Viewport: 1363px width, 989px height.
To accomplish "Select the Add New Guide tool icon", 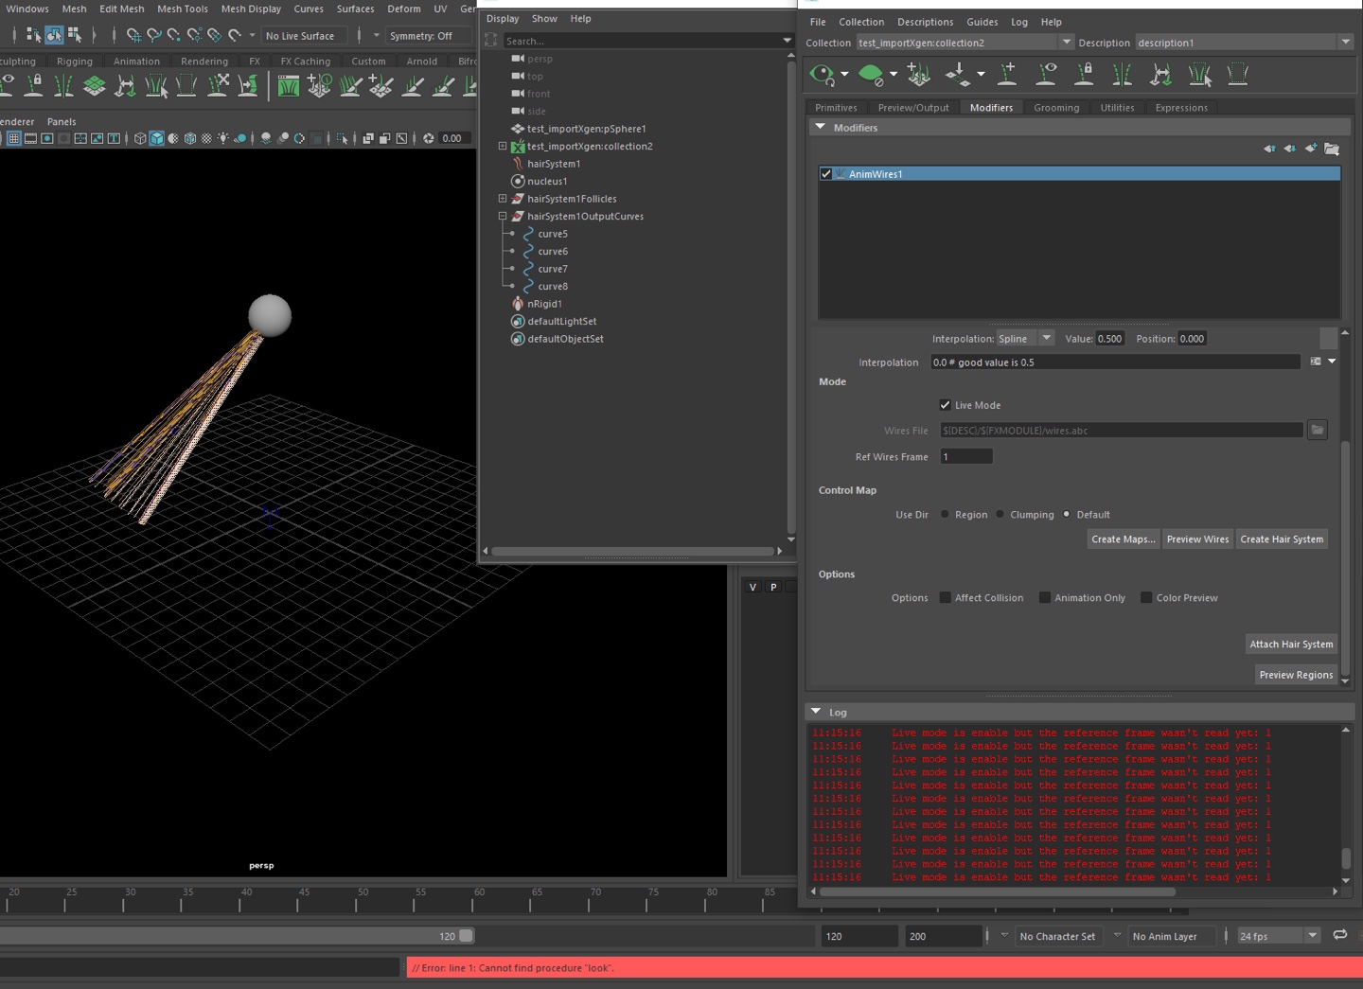I will 1008,74.
